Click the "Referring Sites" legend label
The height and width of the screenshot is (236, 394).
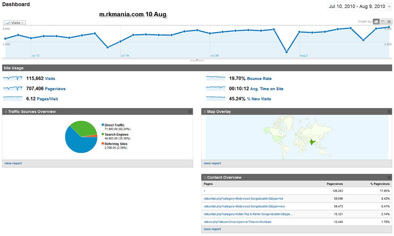(x=116, y=144)
